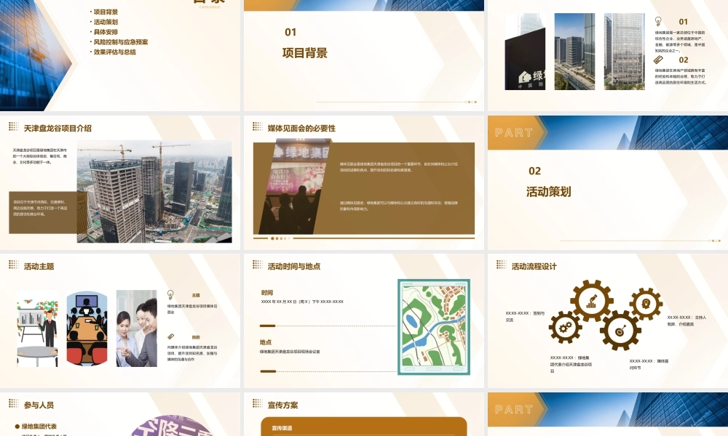Select the middle glass tower street photo
Image resolution: width=728 pixels, height=436 pixels.
(x=575, y=52)
